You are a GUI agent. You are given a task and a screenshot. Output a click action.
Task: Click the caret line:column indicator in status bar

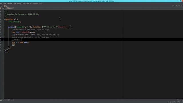tap(169, 102)
